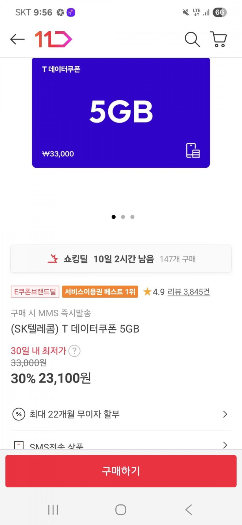Screen dimensions: 242x525
Task: Select the third image carousel dot
Action: [132, 217]
